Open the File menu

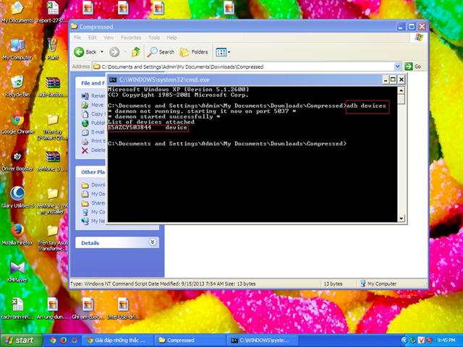tap(77, 38)
